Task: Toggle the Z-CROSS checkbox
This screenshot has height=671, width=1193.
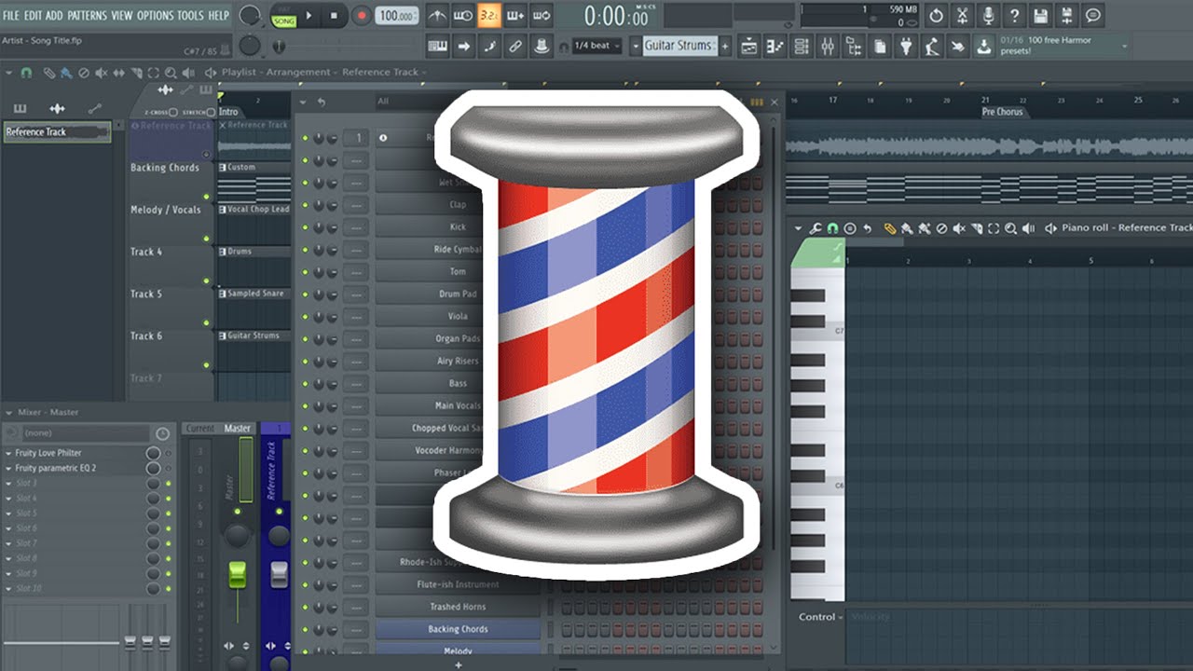Action: pos(173,112)
